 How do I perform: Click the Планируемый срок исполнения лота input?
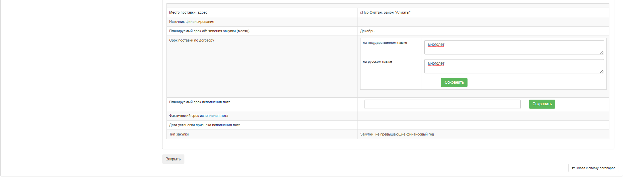coord(442,104)
